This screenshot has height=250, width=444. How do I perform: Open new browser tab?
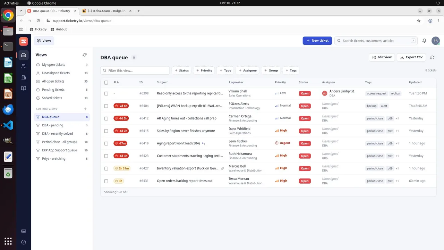point(139,11)
